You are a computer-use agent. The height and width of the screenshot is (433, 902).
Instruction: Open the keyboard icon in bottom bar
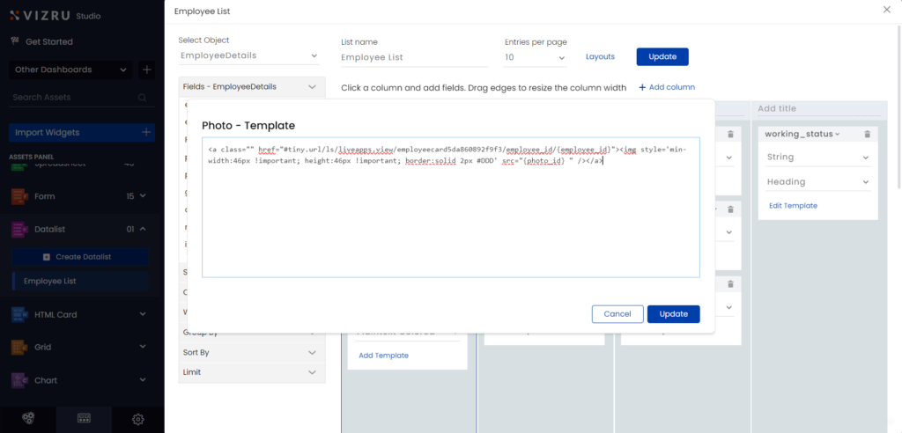84,419
